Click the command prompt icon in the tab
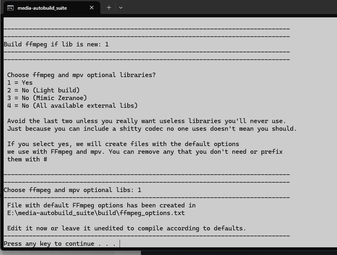This screenshot has width=337, height=255. point(10,8)
